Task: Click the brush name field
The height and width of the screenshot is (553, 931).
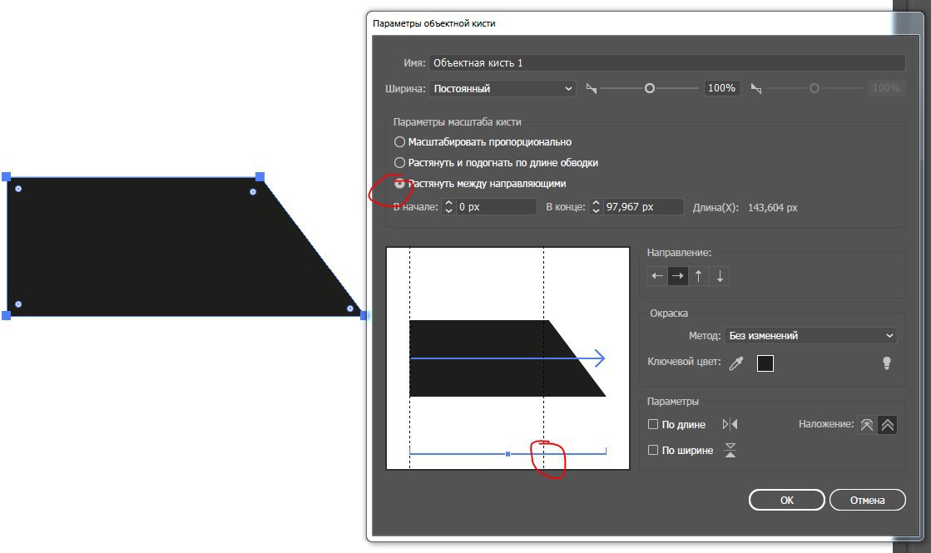Action: (666, 63)
